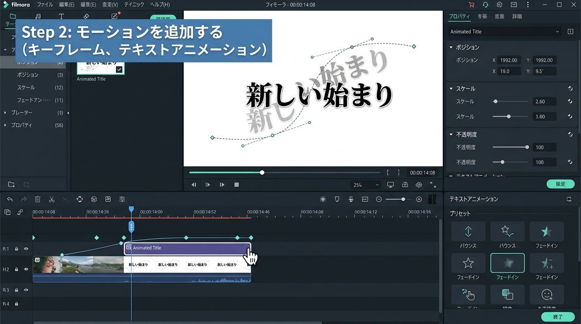Click the green button below properties panel

pos(560,184)
